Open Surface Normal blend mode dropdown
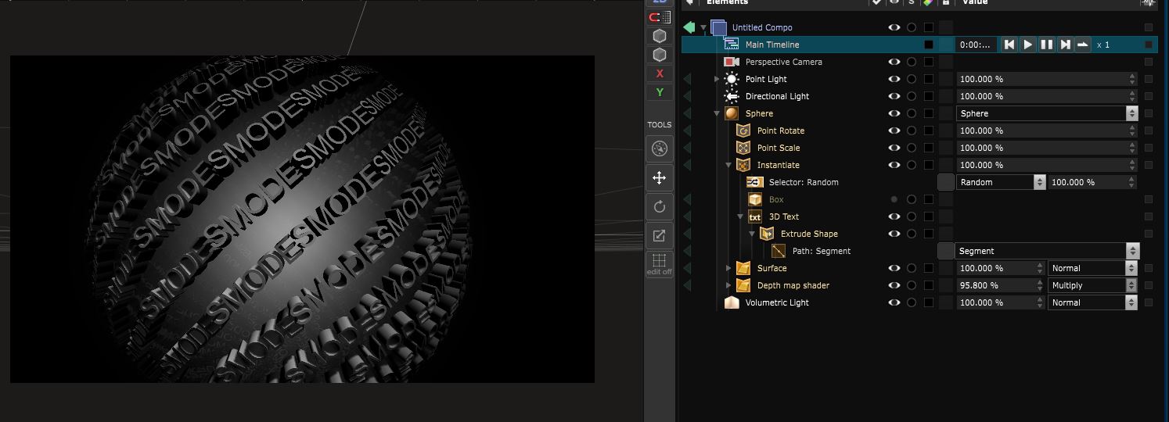 [1092, 268]
